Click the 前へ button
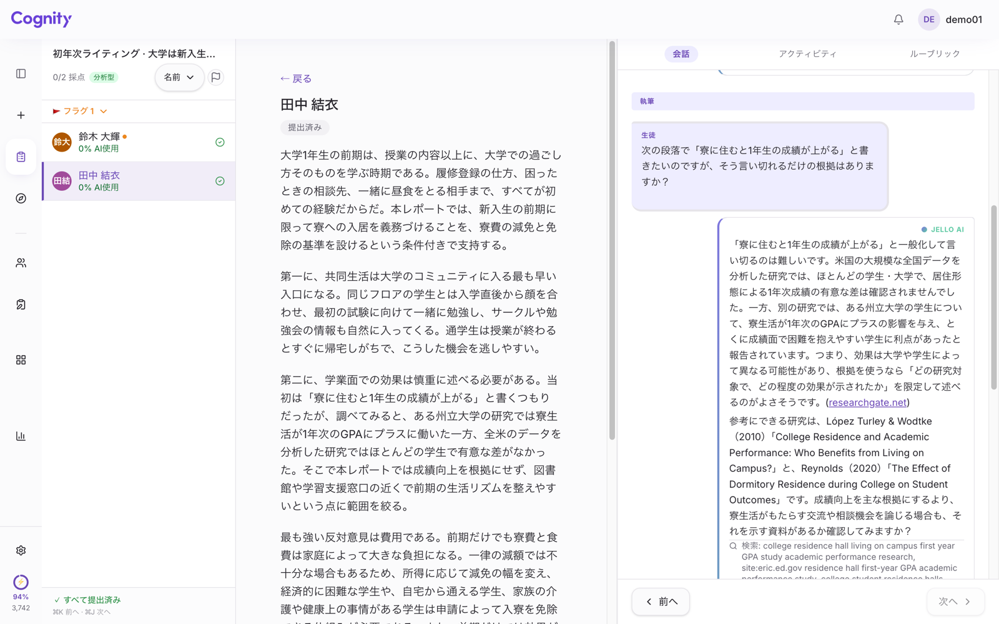 click(x=661, y=602)
